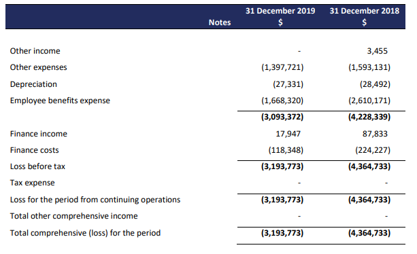Select Total comprehensive (loss) for the period
The image size is (417, 254).
85,233
